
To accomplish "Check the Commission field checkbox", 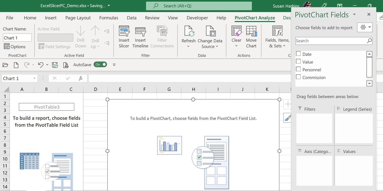I will pyautogui.click(x=298, y=77).
